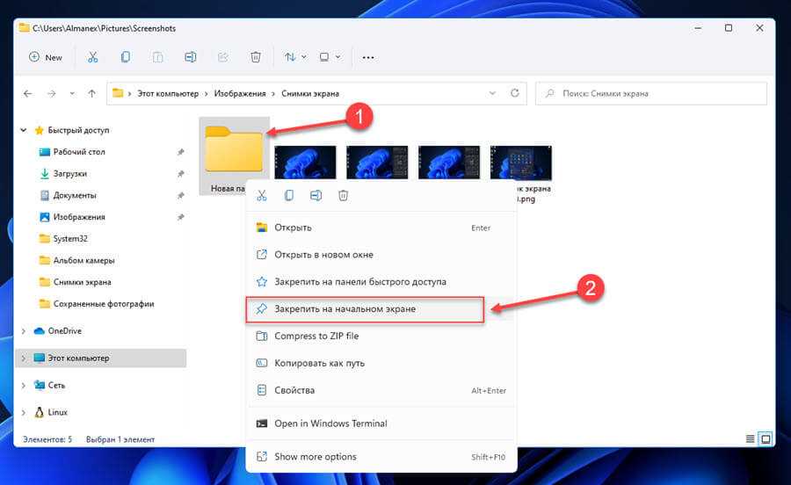Click the Cut icon in the toolbar
The width and height of the screenshot is (791, 485).
tap(92, 57)
